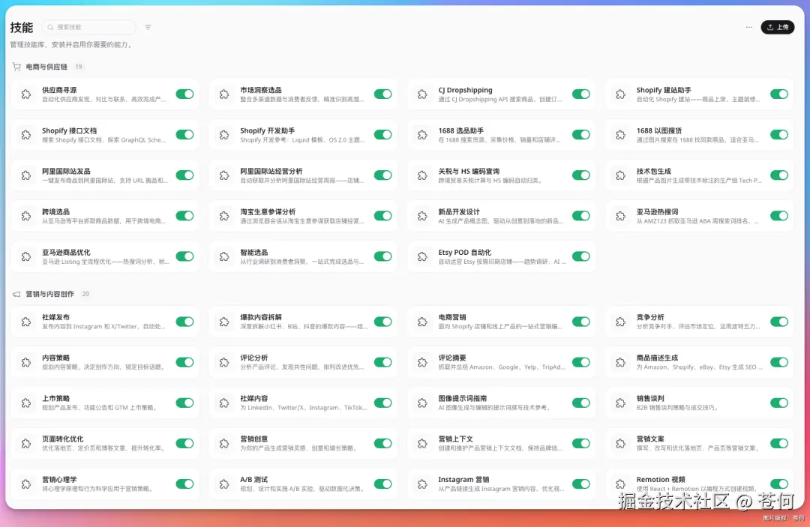Open the search filter options
This screenshot has height=527, width=810.
148,26
